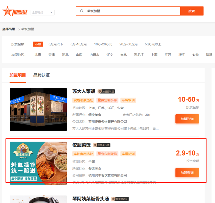Click 加盟咨询 button for 佼武菜饭
Viewport: 215px width, 203px height.
(187, 173)
